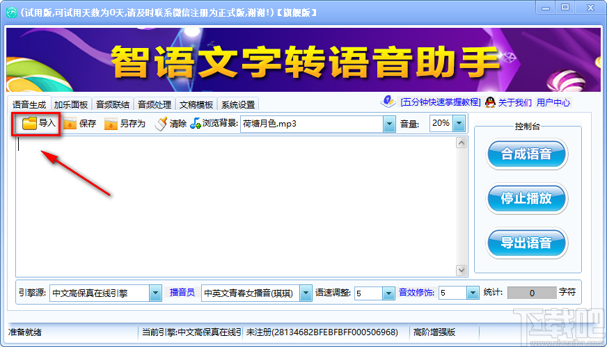This screenshot has width=607, height=347.
Task: Close the application window
Action: (x=590, y=8)
